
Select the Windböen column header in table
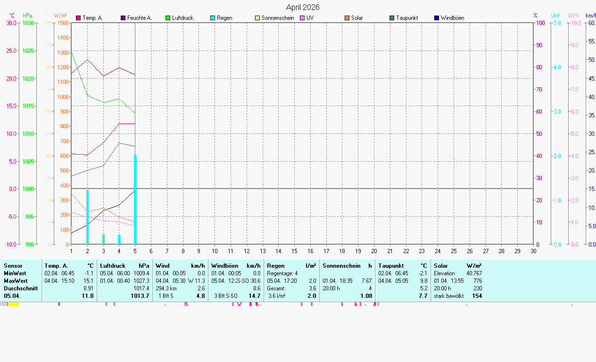[x=224, y=266]
